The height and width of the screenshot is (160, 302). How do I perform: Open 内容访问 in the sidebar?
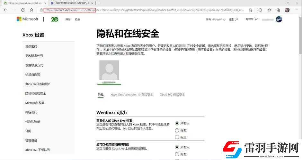[x=31, y=112]
